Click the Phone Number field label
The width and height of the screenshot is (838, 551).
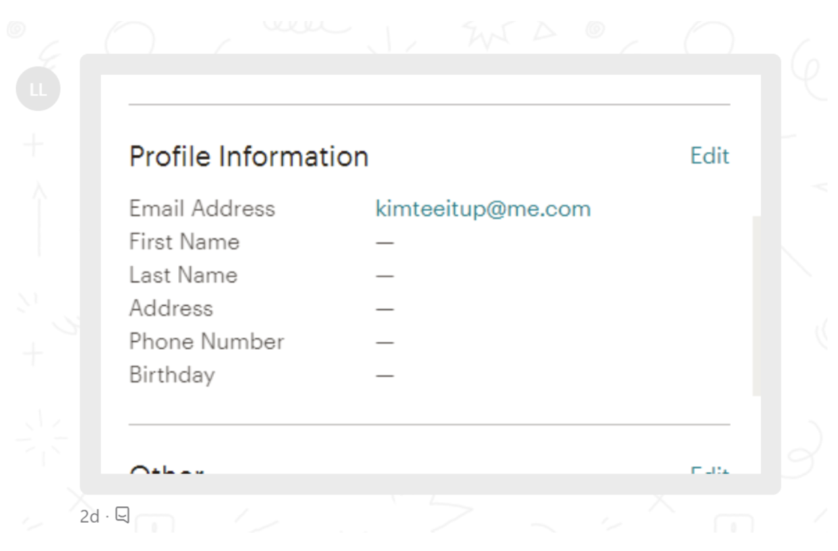(x=207, y=341)
